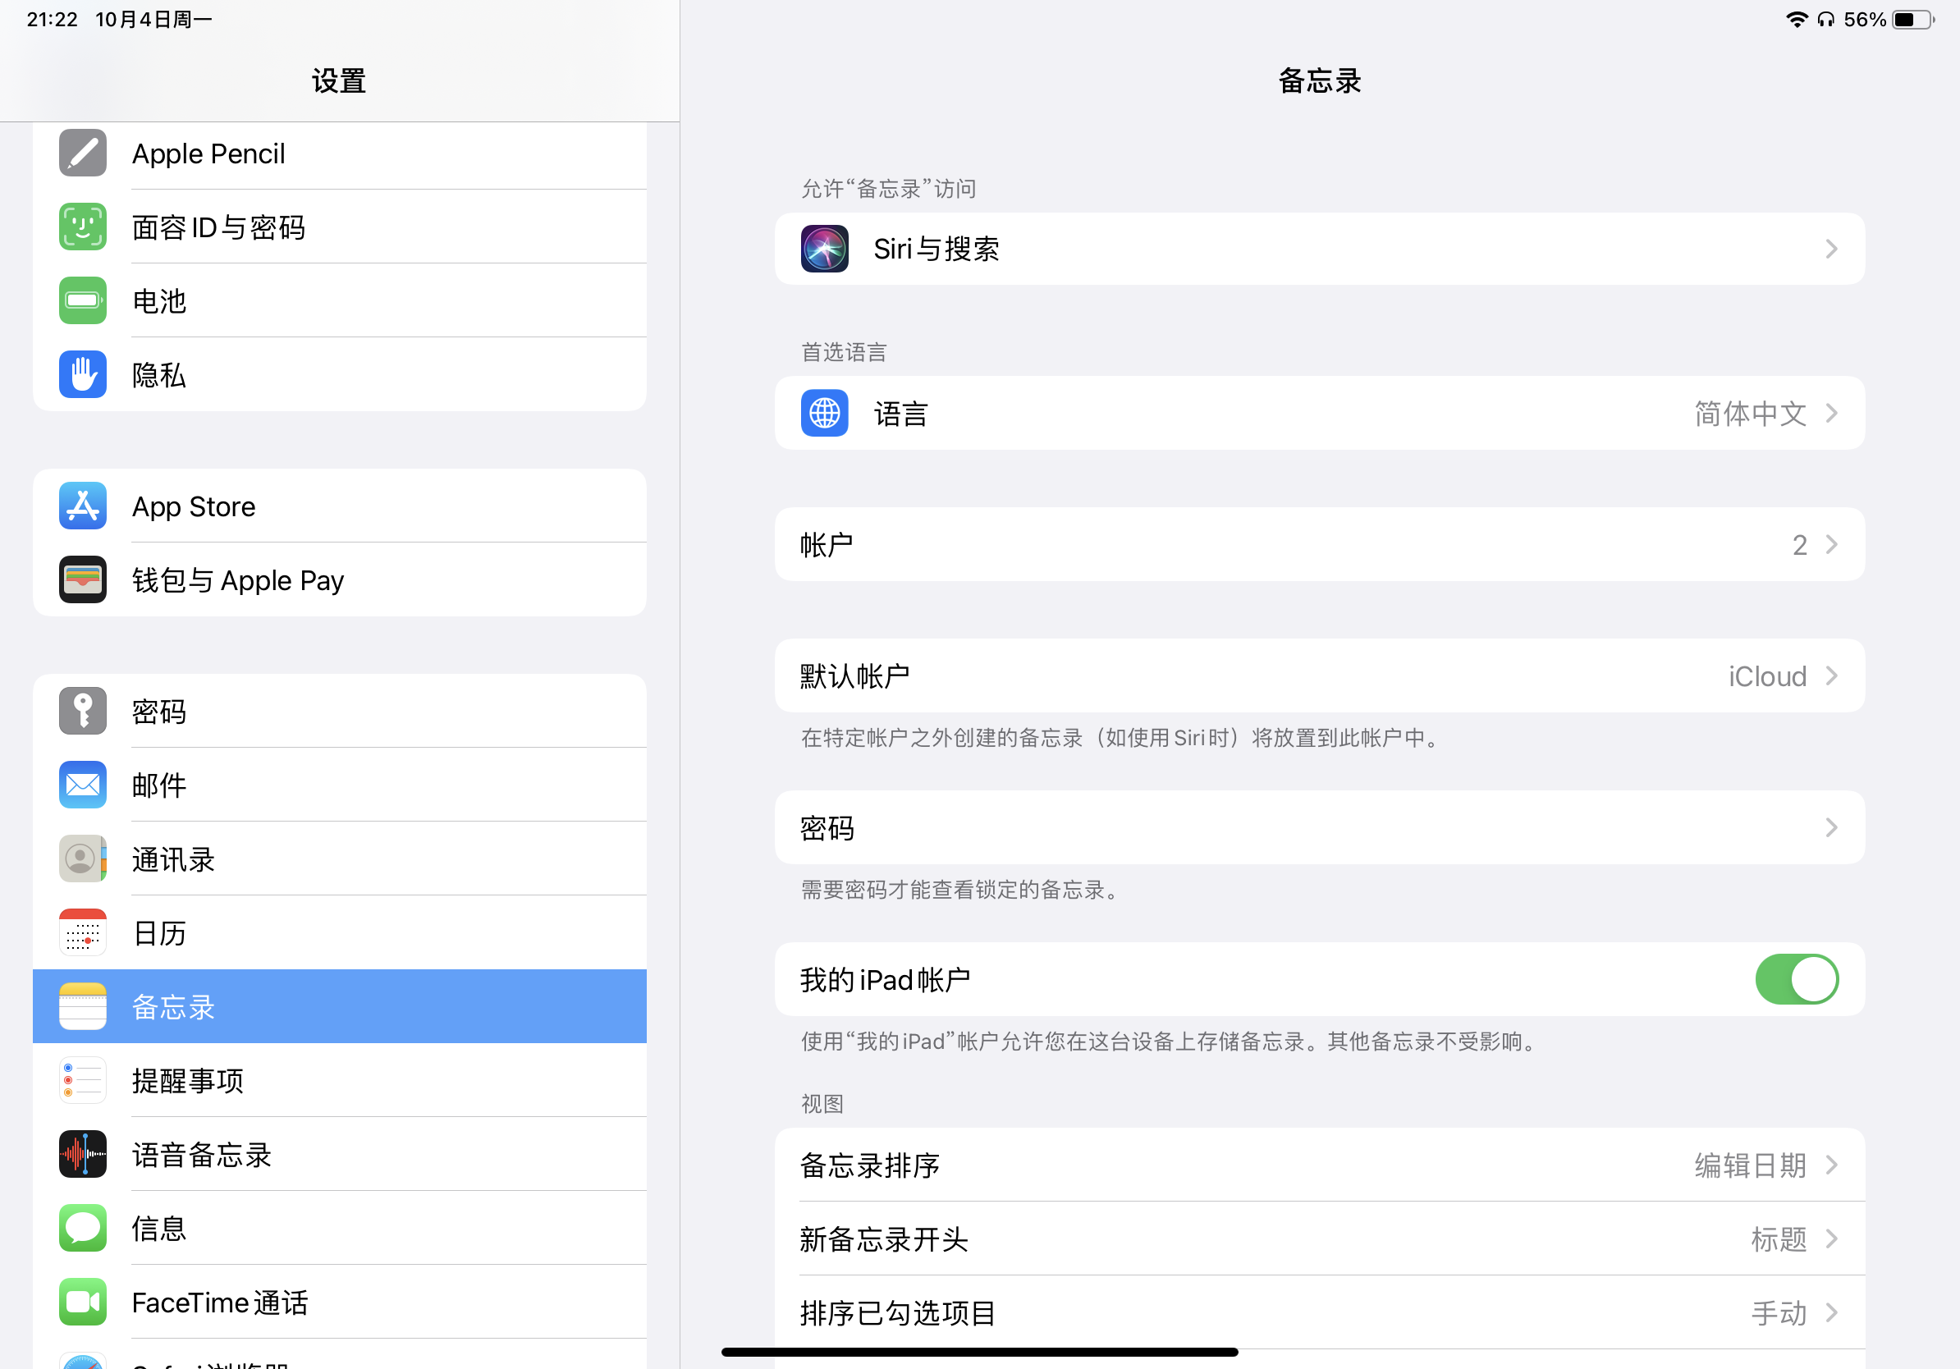Tap the Apple Pencil icon in sidebar
Screen dimensions: 1960x1369
tap(83, 153)
